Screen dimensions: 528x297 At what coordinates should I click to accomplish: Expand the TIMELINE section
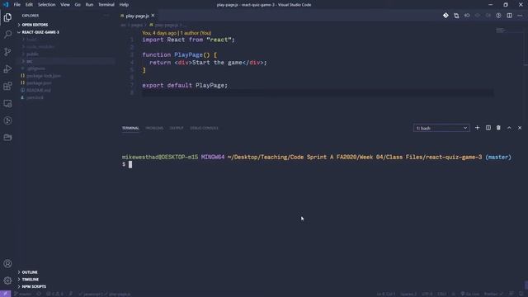tap(31, 280)
